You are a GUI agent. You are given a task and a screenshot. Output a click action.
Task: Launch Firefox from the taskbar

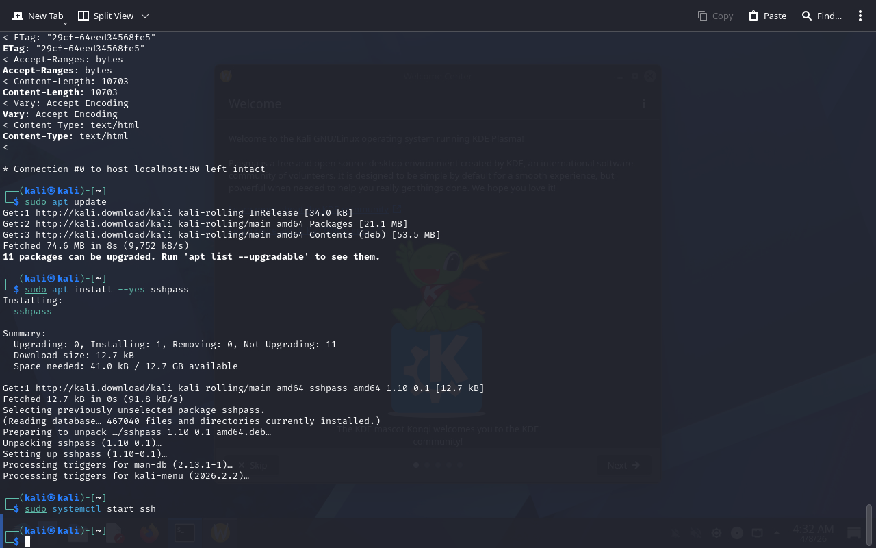pos(149,533)
